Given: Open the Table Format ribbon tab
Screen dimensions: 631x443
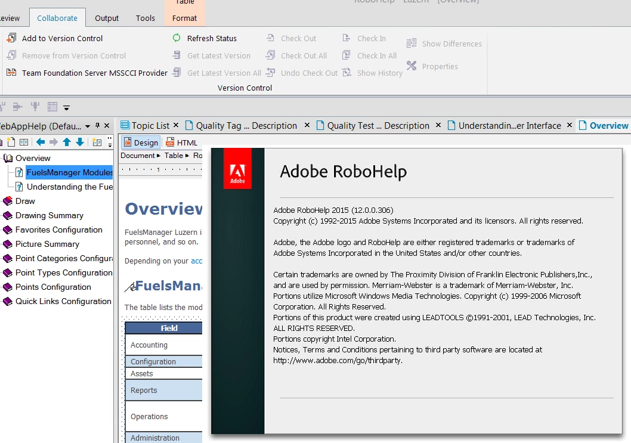Looking at the screenshot, I should 185,18.
